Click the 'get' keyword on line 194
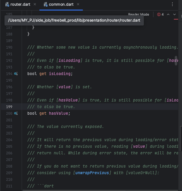The height and width of the screenshot is (191, 182). coord(43,74)
